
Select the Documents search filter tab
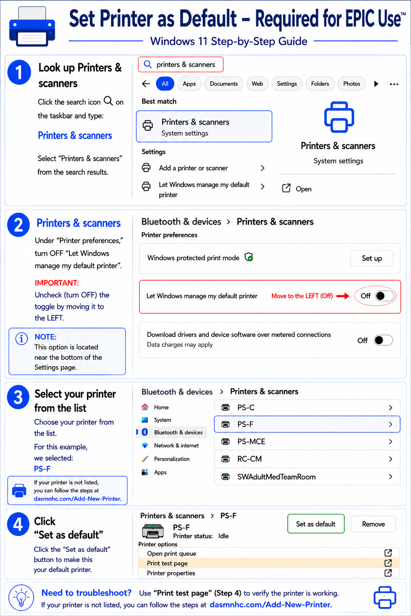[224, 83]
